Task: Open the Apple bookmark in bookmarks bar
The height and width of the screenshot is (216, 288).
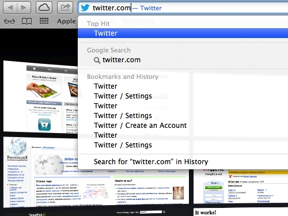Action: coord(66,21)
